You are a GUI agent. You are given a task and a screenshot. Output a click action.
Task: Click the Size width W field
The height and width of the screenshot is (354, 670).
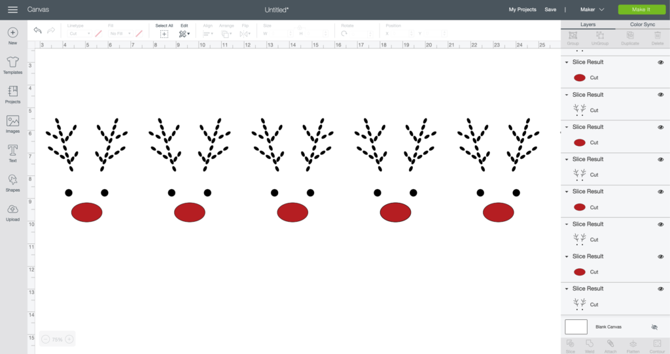click(280, 34)
